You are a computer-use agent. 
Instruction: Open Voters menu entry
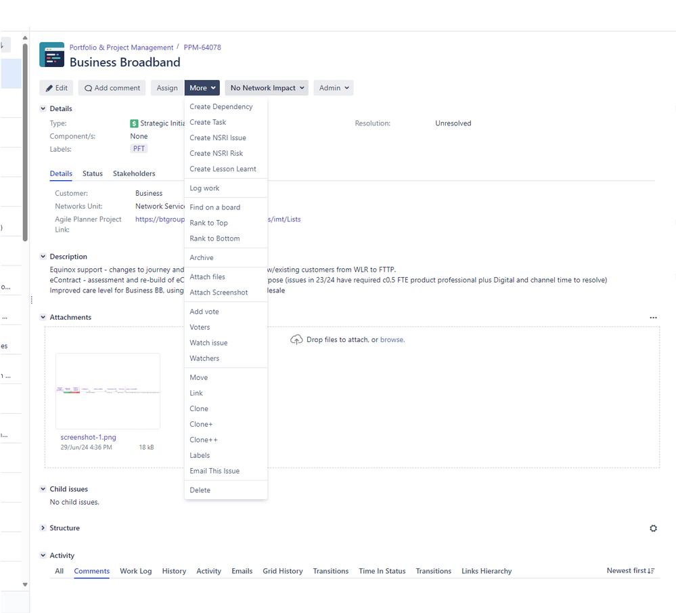226,327
